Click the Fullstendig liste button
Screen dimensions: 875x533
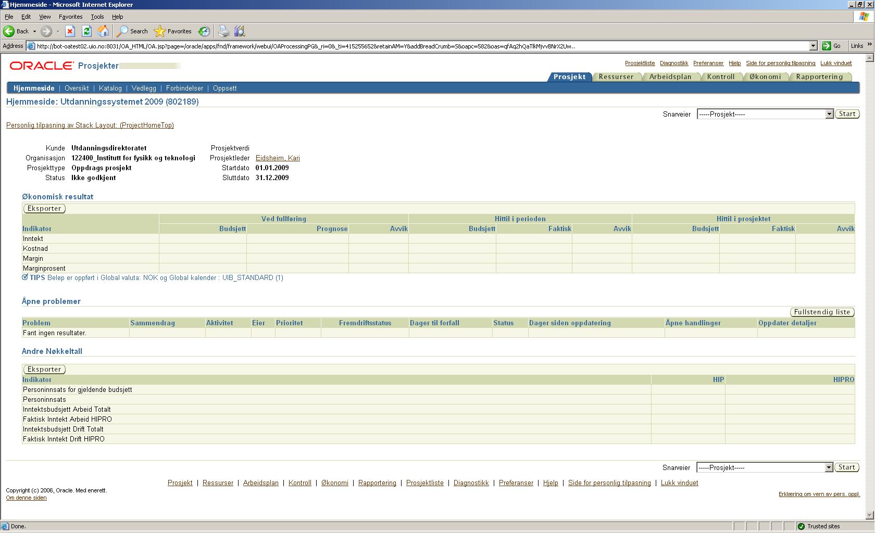coord(822,312)
